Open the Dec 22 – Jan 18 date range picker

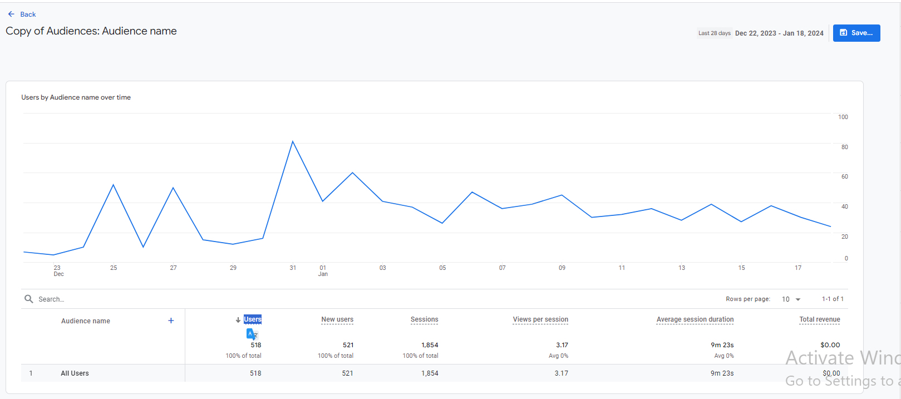pyautogui.click(x=779, y=33)
